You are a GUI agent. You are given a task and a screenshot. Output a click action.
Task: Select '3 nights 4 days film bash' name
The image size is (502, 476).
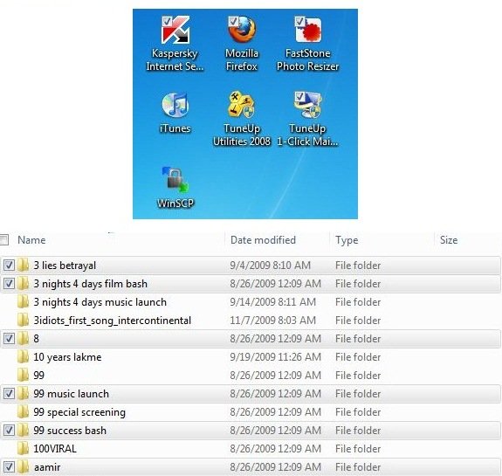90,284
